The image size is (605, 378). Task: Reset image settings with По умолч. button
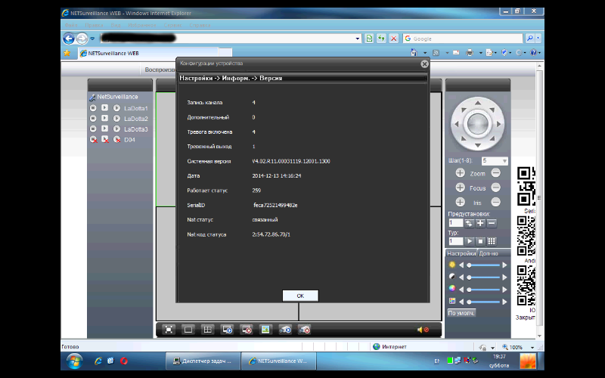pos(461,313)
